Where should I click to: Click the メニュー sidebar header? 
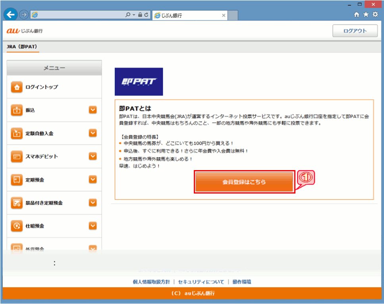[54, 68]
